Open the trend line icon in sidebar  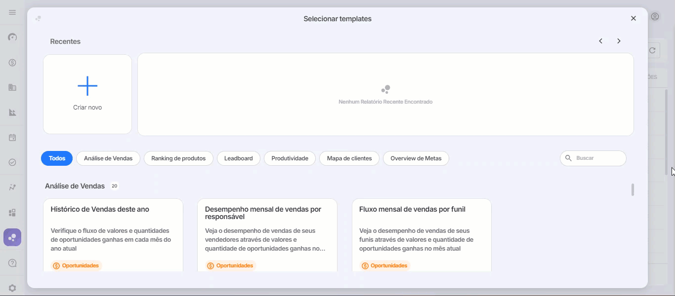(x=12, y=187)
